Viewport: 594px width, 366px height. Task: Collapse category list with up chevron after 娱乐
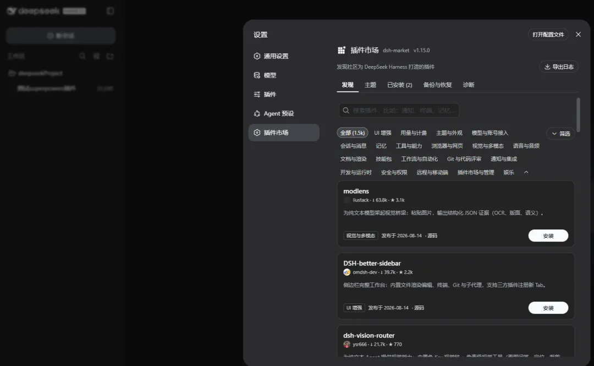526,172
